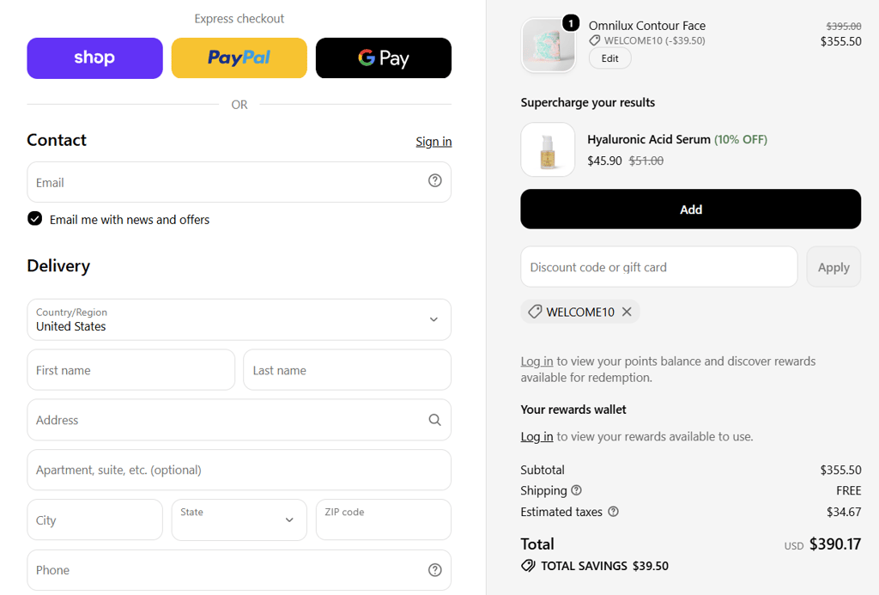879x595 pixels.
Task: Check out using Google Pay
Action: tap(384, 58)
